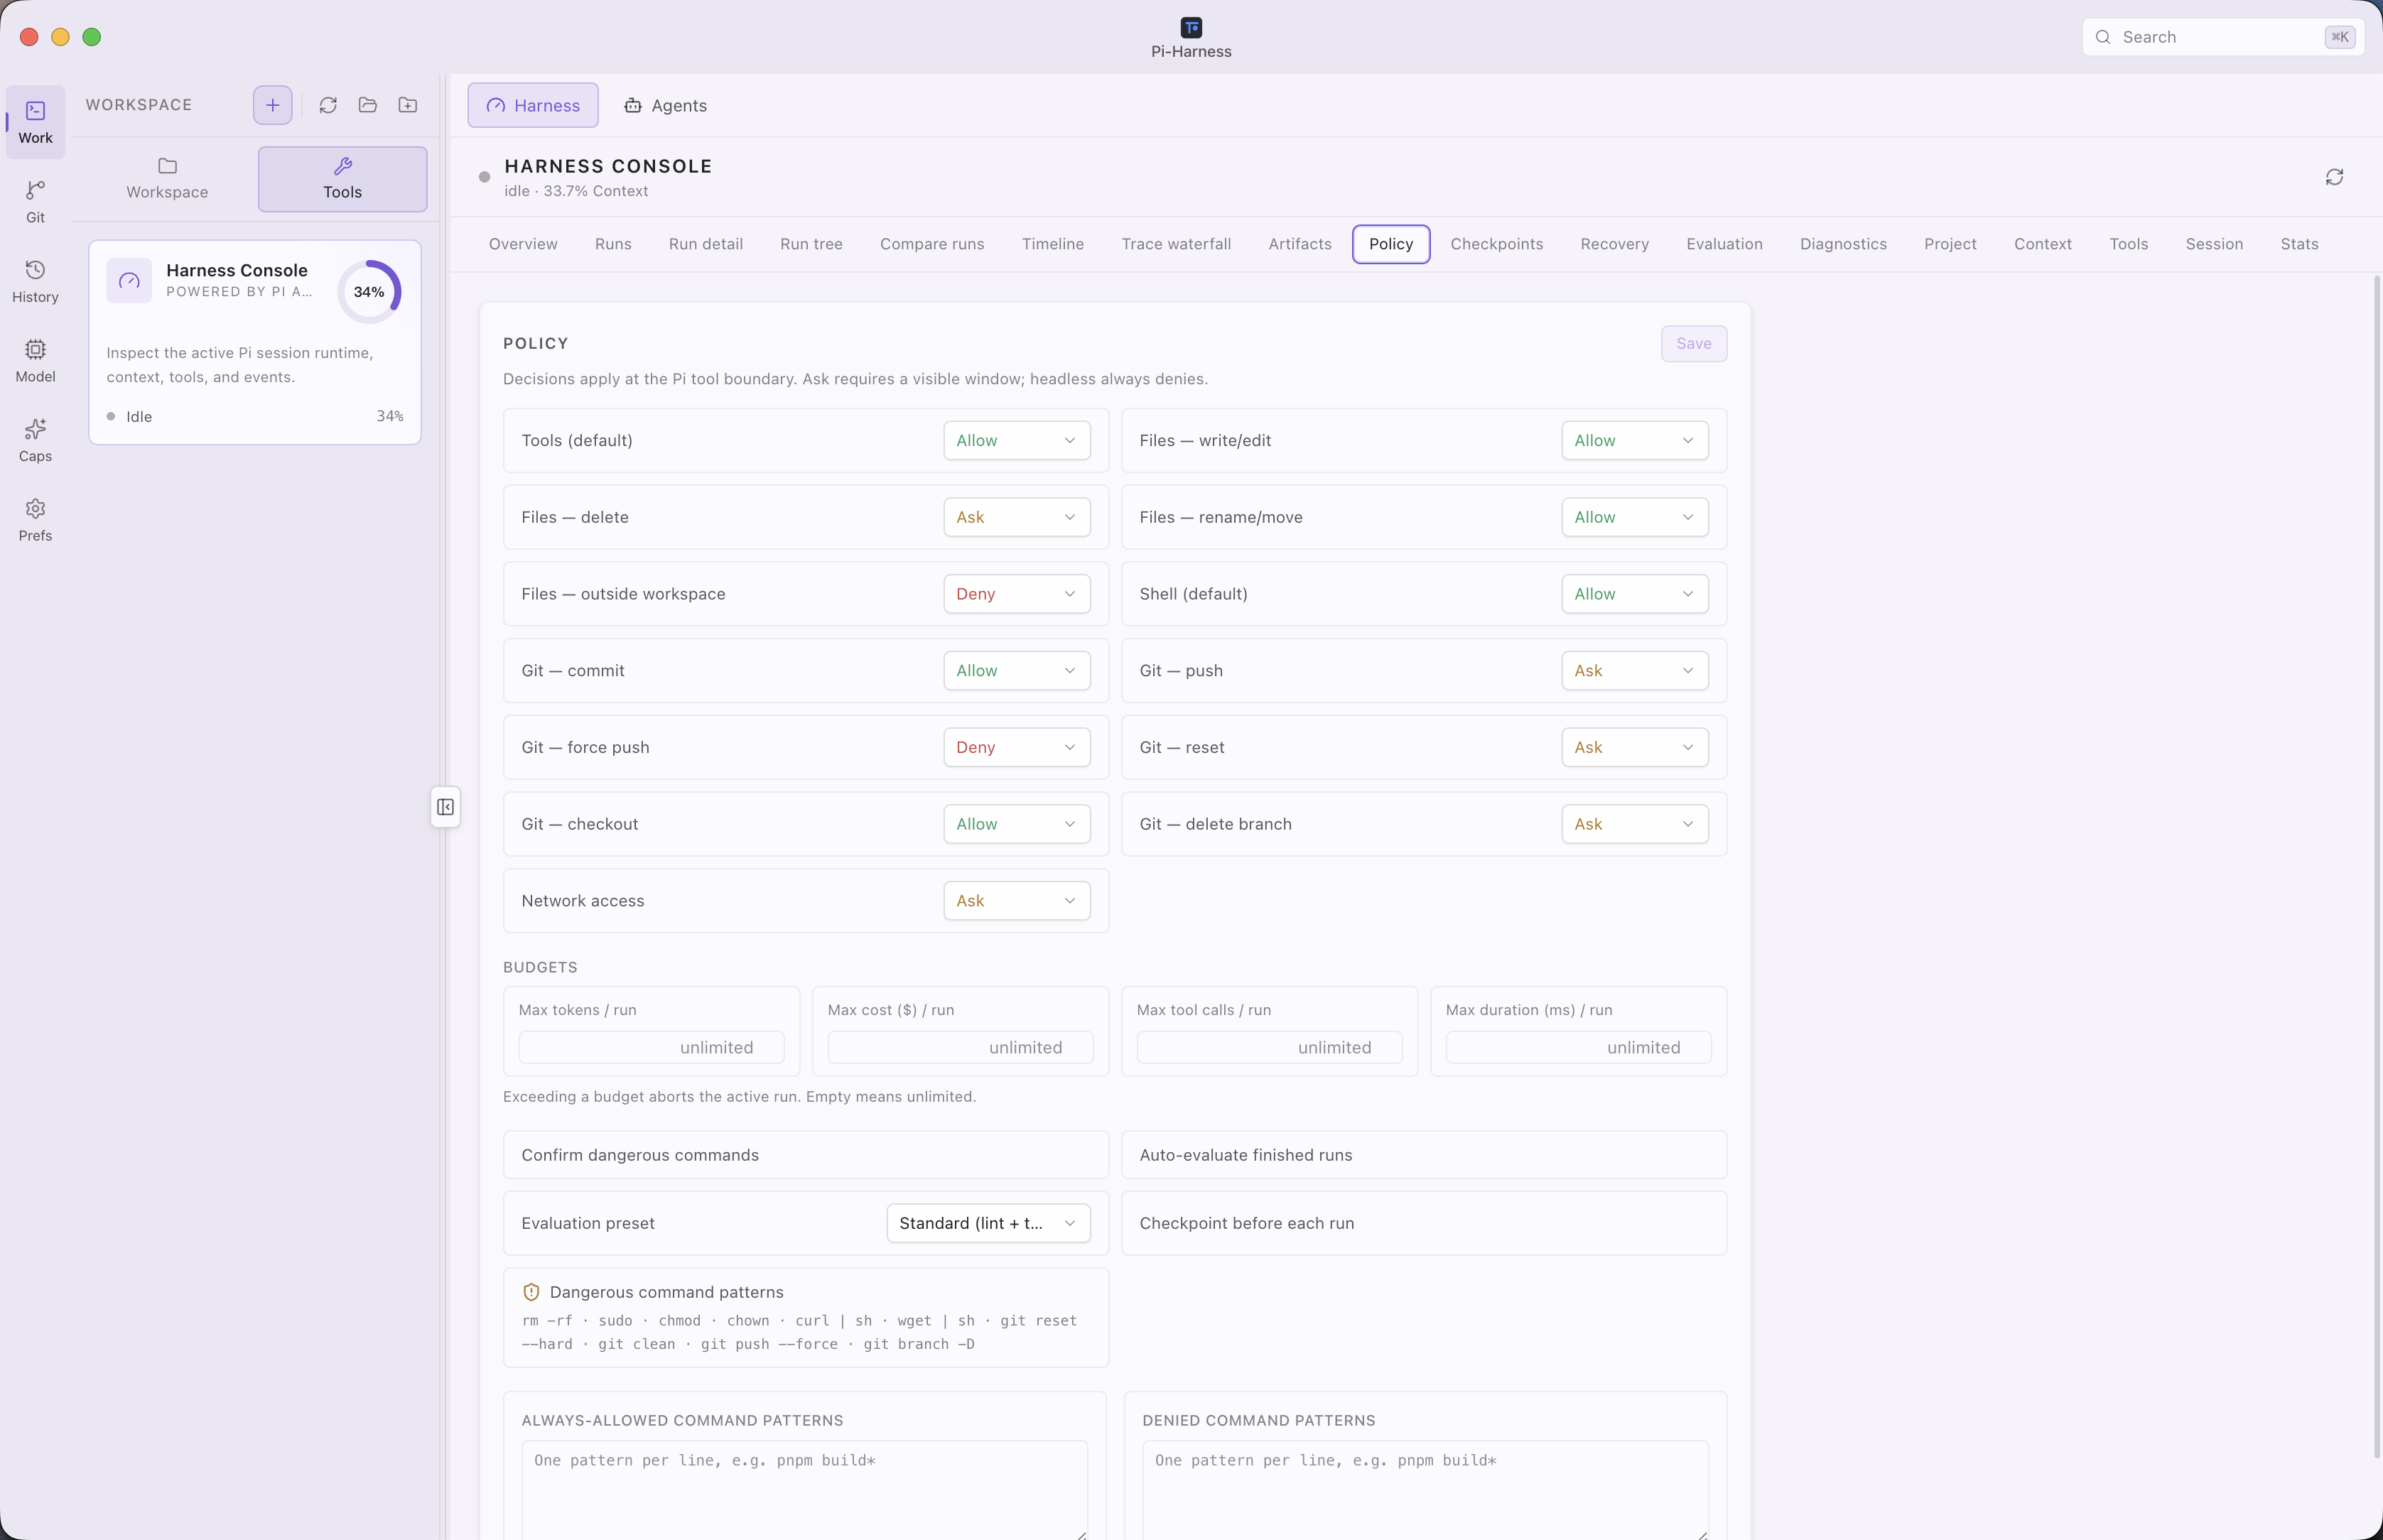Open the Evaluation preset dropdown

tap(988, 1223)
